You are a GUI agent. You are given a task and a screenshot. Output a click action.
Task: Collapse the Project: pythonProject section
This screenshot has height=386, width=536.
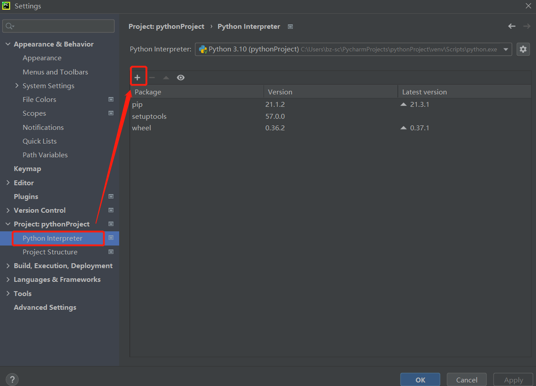point(8,224)
